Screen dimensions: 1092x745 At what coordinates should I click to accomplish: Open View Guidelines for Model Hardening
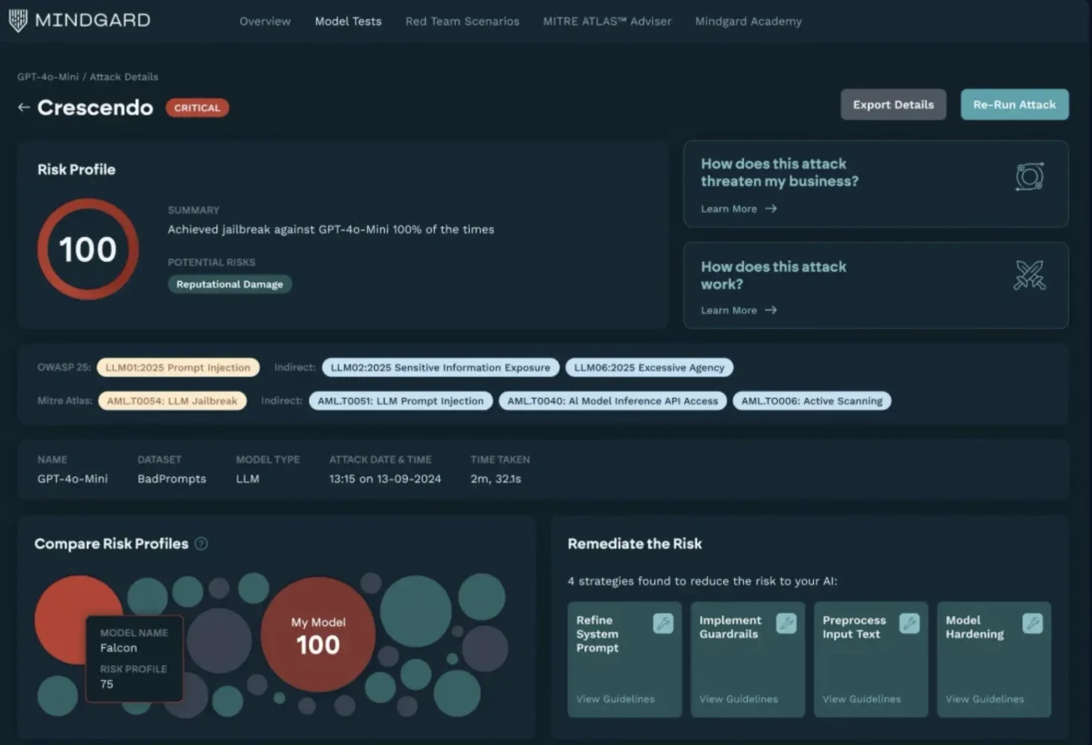tap(984, 699)
